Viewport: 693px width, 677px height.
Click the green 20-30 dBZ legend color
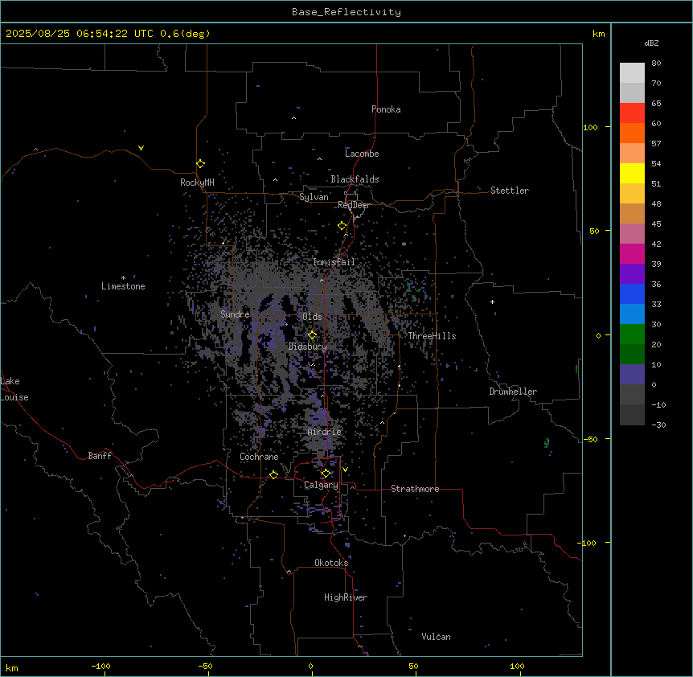click(x=632, y=334)
